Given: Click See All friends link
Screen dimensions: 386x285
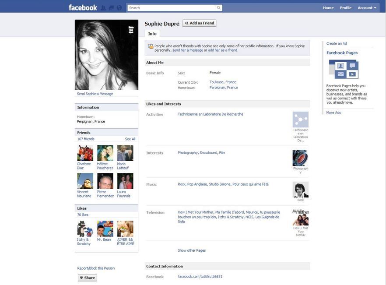Looking at the screenshot, I should pos(130,139).
